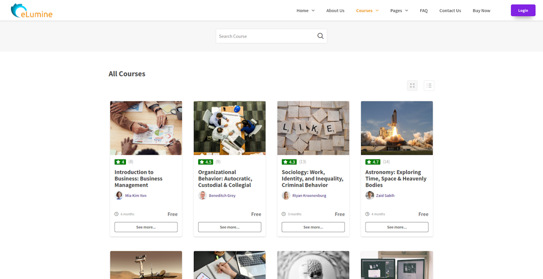Viewport: 543px width, 279px height.
Task: Open Organizational Behavior course title link
Action: (225, 179)
